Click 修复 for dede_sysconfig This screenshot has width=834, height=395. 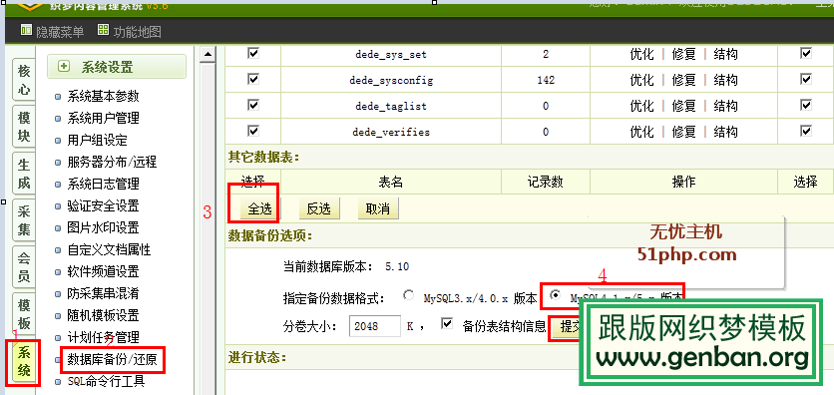(x=683, y=80)
